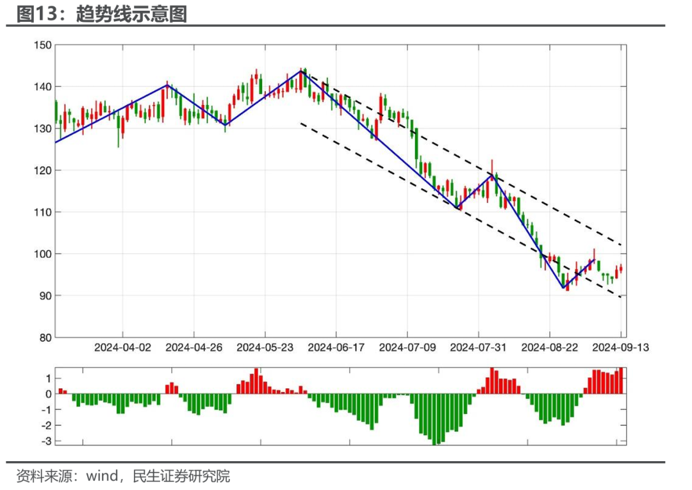This screenshot has height=490, width=692.
Task: Select the date label 2024-04-26
Action: (x=194, y=348)
